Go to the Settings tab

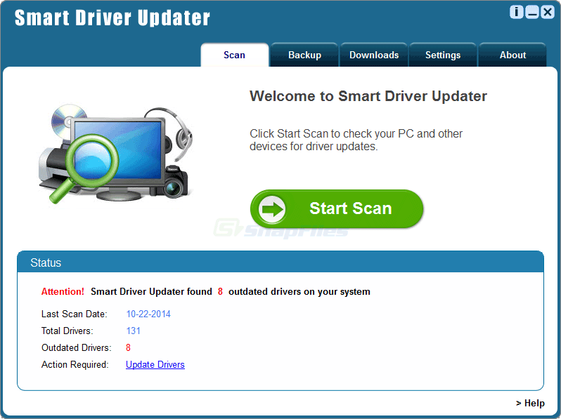tap(442, 55)
